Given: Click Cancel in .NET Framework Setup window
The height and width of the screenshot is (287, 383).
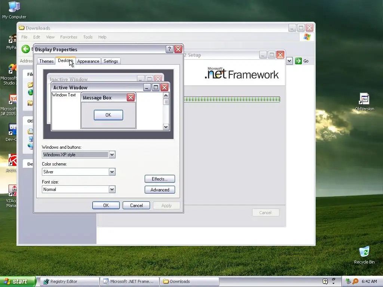Looking at the screenshot, I should (x=265, y=213).
